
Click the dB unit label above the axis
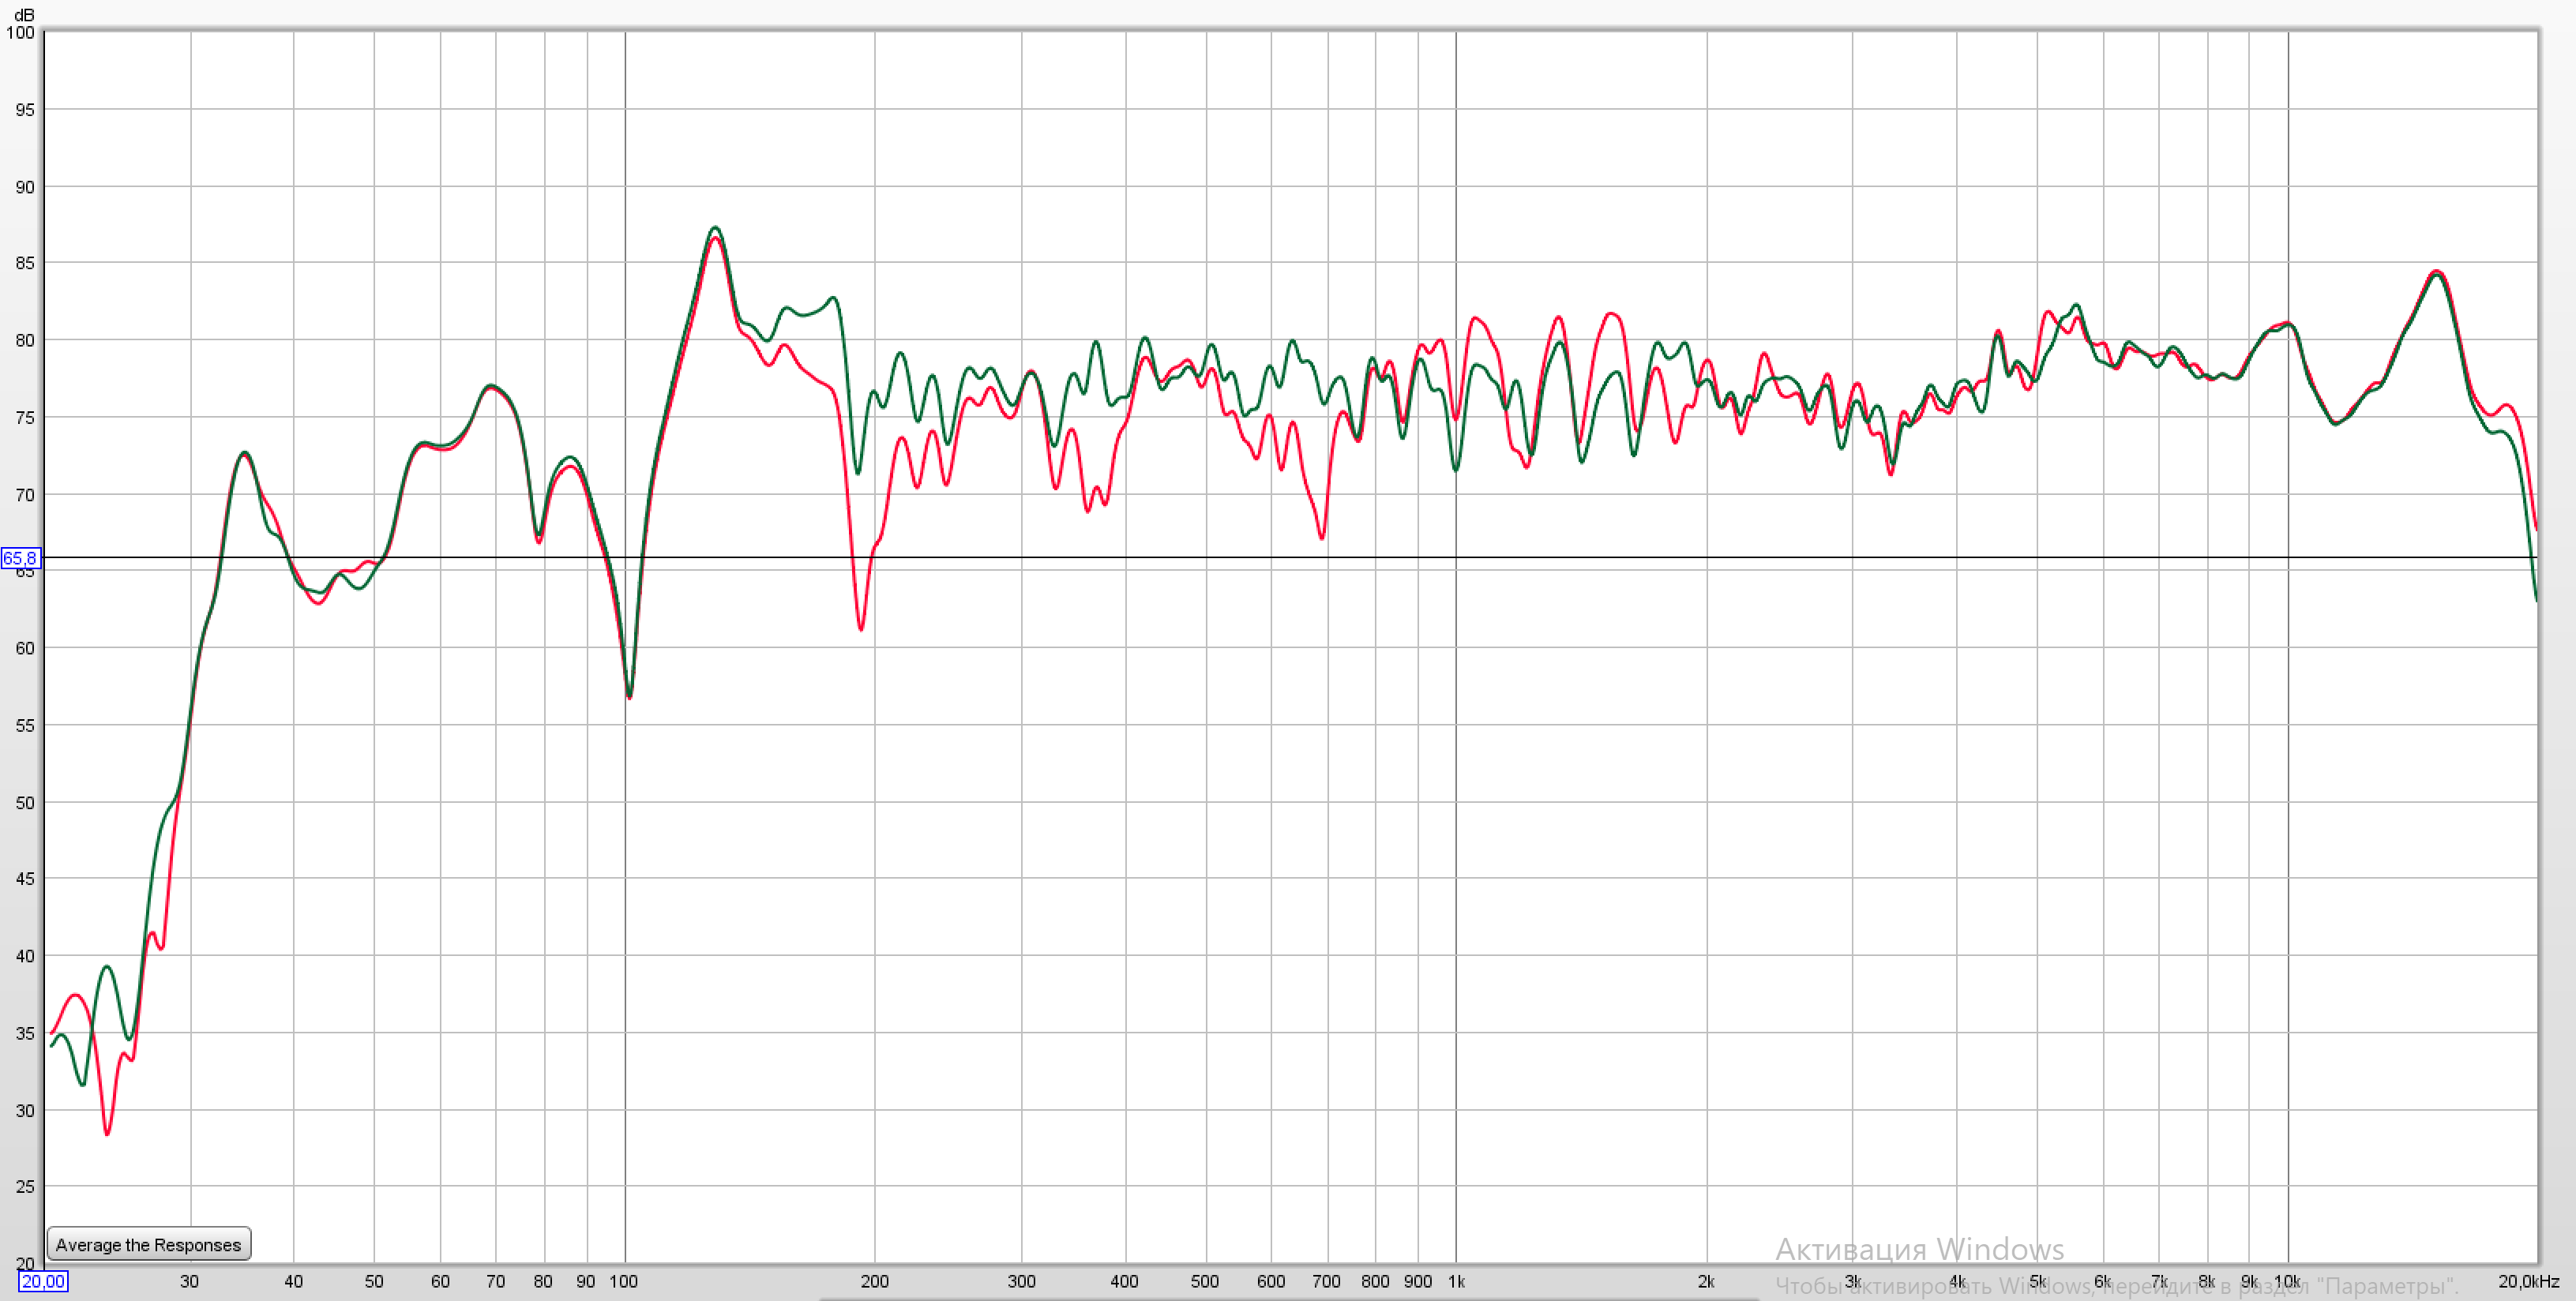click(x=24, y=15)
